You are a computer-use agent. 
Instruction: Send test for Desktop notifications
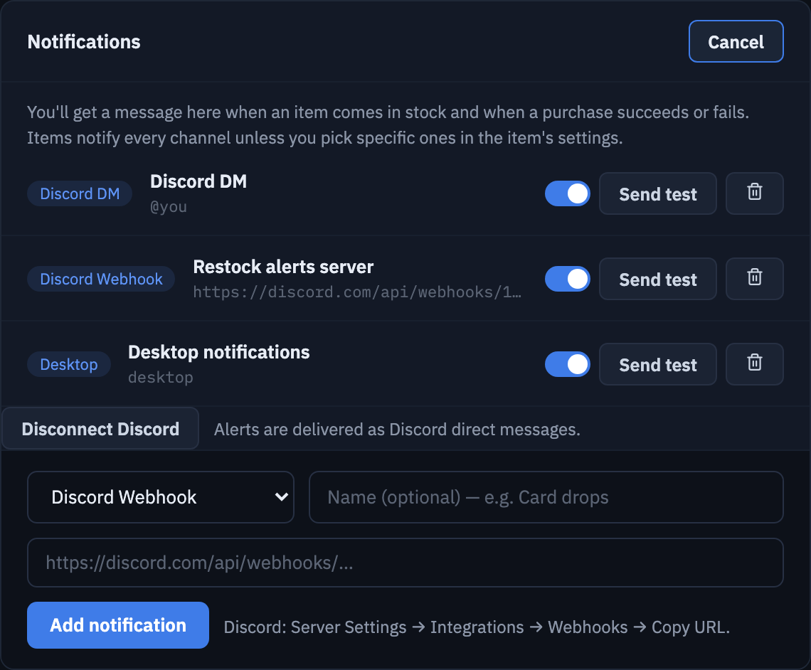click(658, 364)
